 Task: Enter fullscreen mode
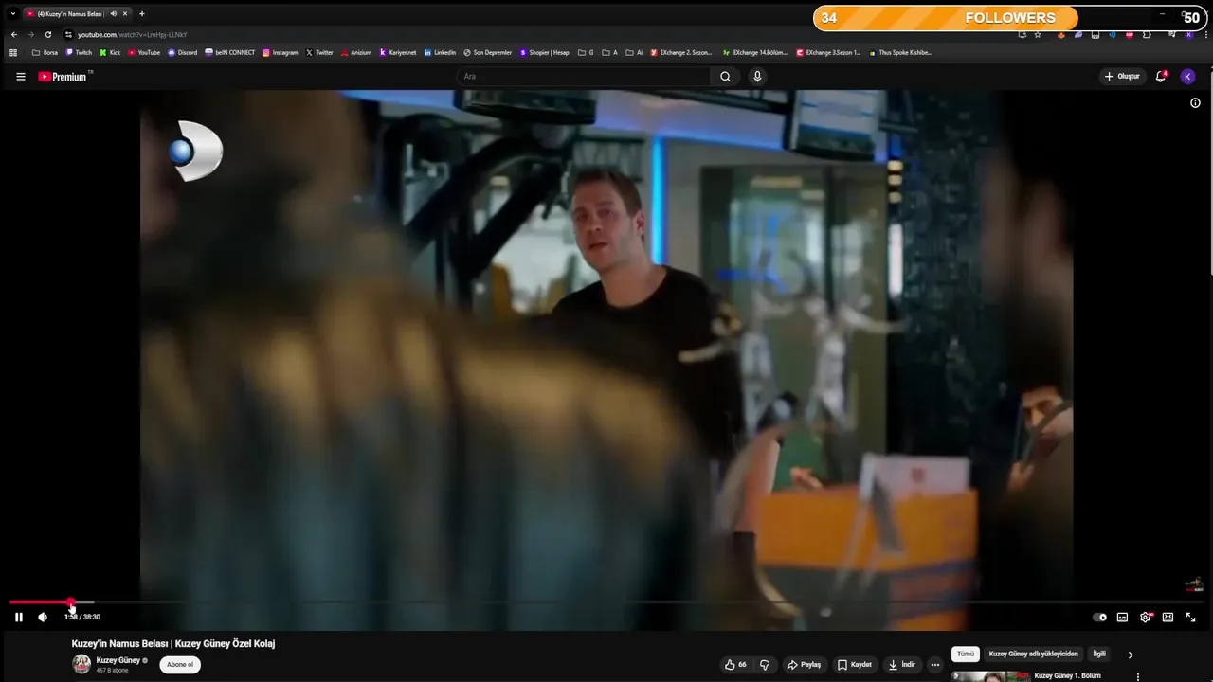[1190, 617]
